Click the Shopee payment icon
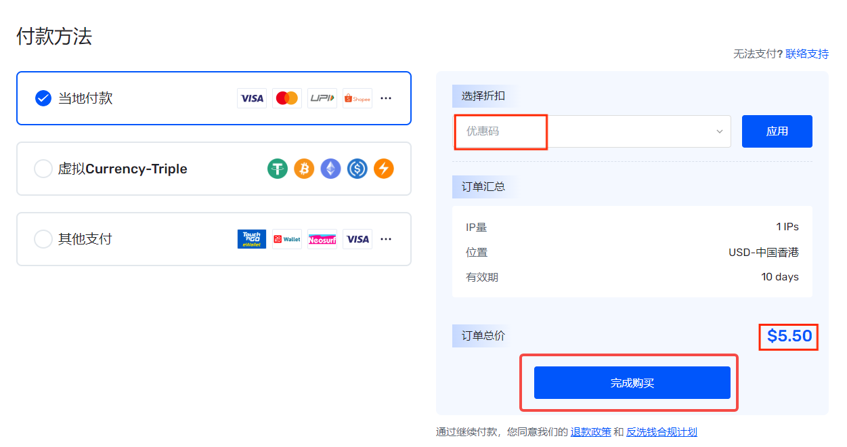 (x=357, y=98)
